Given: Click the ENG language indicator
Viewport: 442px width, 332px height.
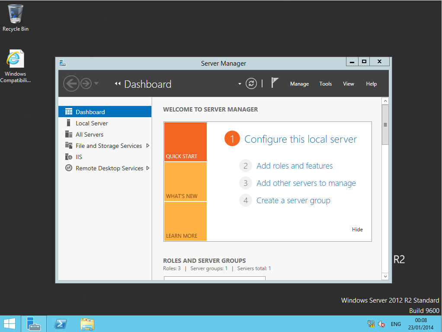Looking at the screenshot, I should [396, 324].
